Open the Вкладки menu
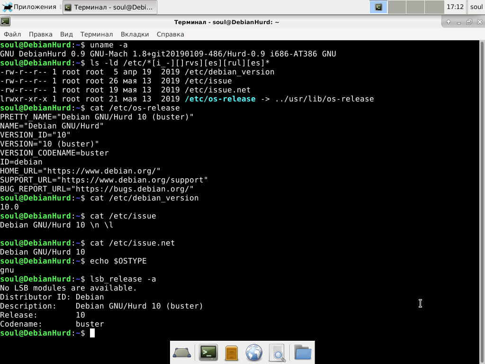485x364 pixels. click(135, 34)
